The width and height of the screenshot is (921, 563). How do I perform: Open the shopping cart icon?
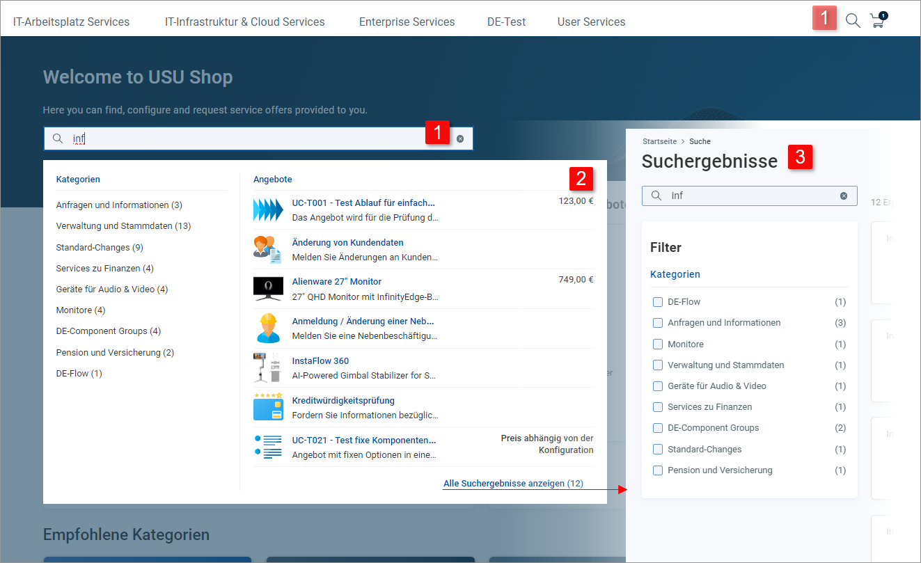878,20
